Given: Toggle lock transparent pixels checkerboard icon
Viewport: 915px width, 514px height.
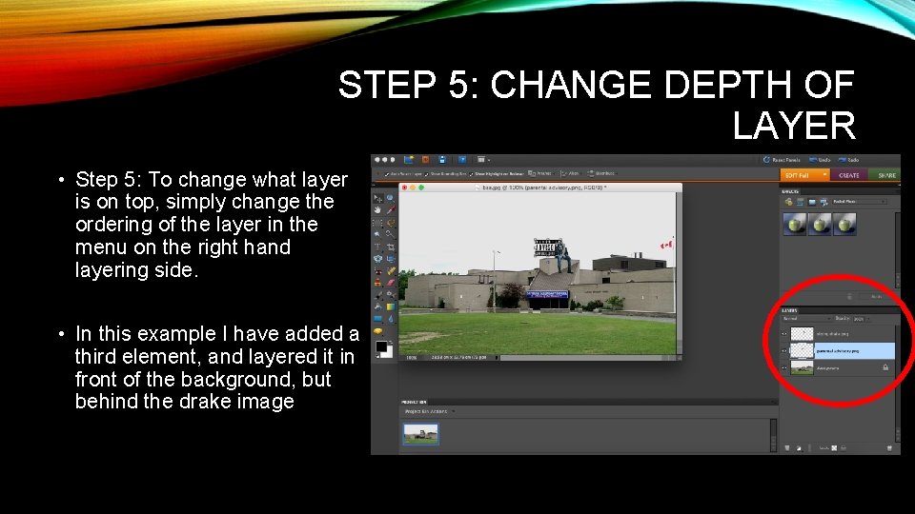Looking at the screenshot, I should pyautogui.click(x=834, y=448).
